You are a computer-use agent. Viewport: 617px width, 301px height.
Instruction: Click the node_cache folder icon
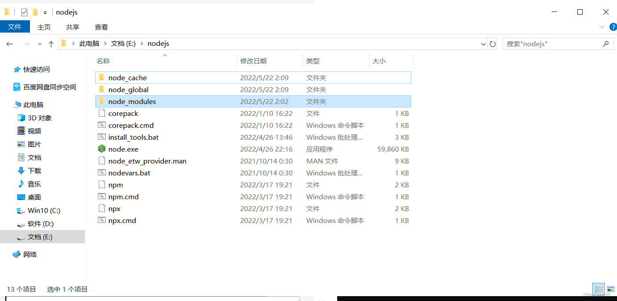(102, 78)
